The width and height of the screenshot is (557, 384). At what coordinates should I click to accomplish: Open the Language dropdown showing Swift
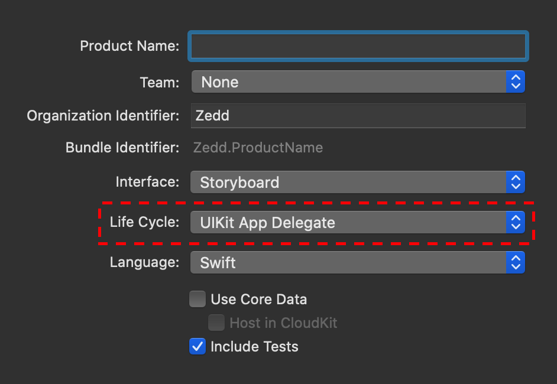coord(349,263)
